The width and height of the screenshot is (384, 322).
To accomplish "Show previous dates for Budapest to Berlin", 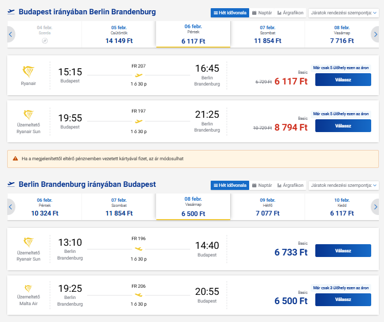I will 11,34.
